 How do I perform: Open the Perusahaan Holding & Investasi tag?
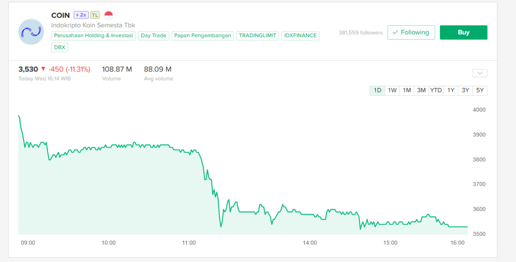[x=94, y=35]
